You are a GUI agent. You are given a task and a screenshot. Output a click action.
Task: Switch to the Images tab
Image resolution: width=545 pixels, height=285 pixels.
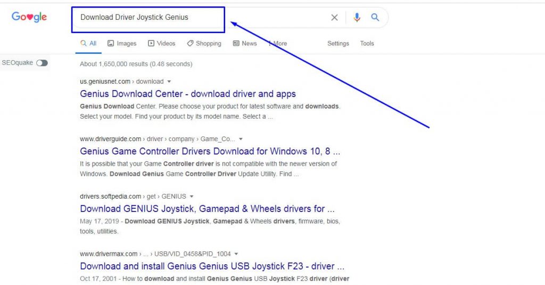[x=122, y=44]
